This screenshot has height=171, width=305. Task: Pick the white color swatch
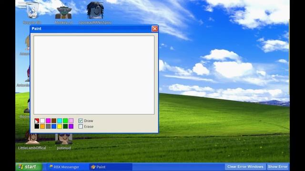(x=42, y=121)
